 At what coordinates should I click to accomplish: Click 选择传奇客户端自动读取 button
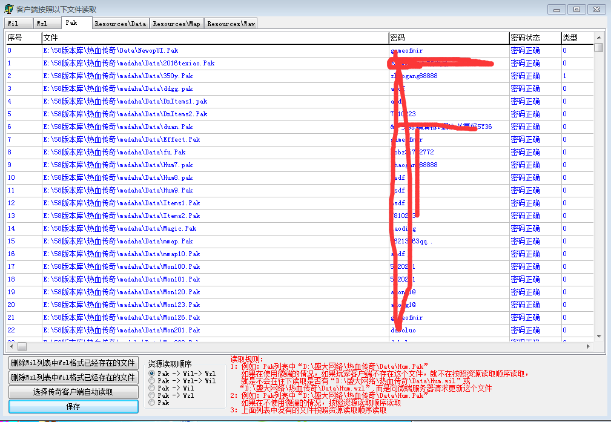point(73,392)
